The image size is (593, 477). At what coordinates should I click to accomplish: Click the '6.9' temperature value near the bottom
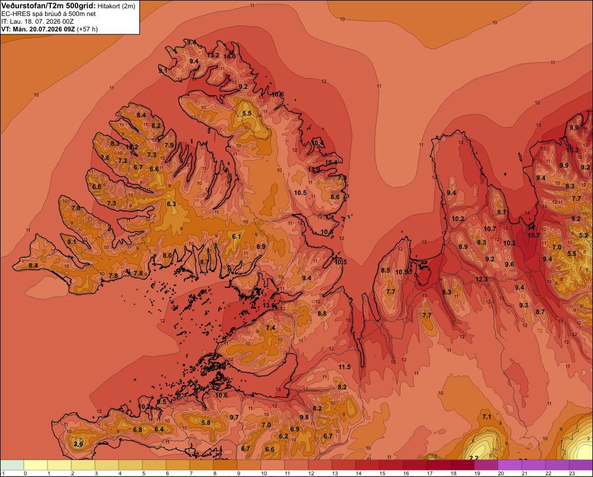coord(295,429)
